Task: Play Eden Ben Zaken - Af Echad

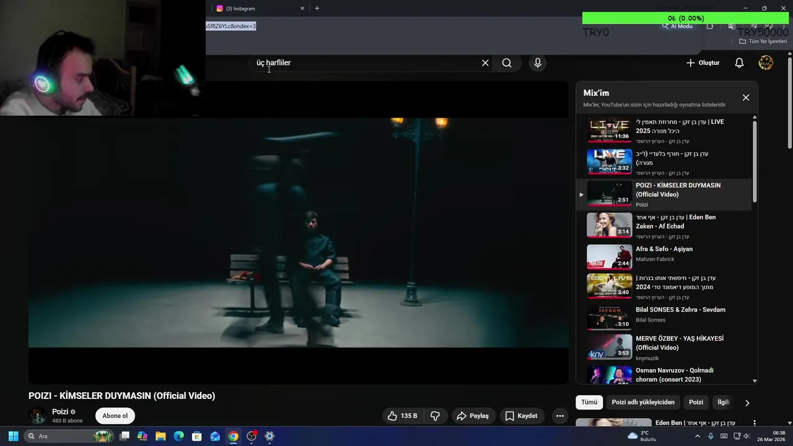Action: pyautogui.click(x=663, y=226)
